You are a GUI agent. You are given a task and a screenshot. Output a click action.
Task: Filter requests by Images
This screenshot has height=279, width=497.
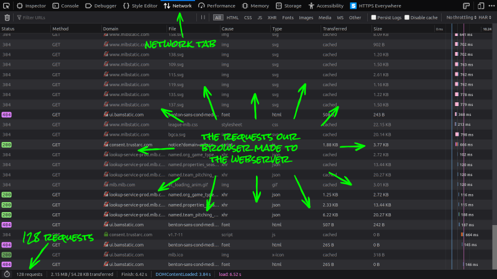(306, 18)
